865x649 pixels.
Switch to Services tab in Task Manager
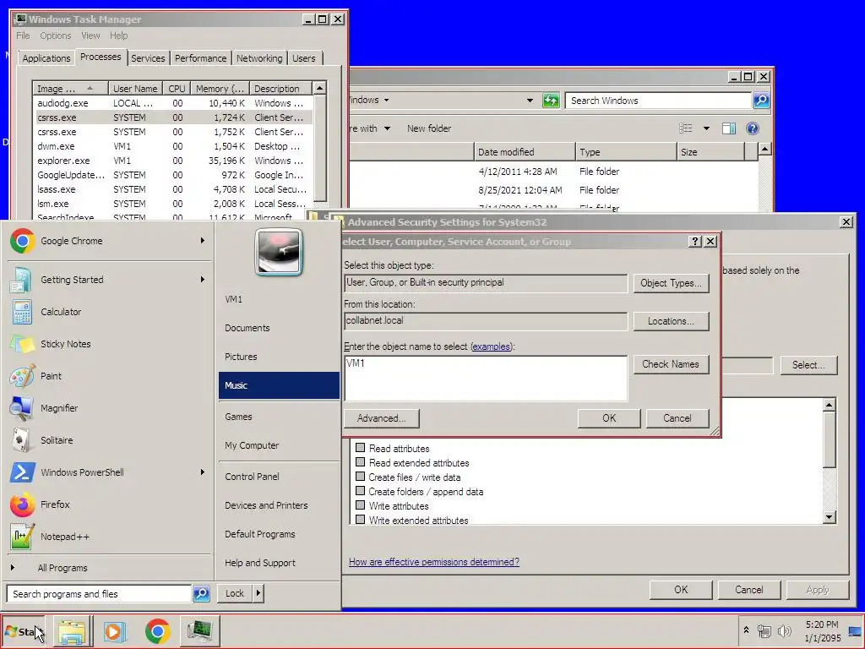tap(147, 58)
